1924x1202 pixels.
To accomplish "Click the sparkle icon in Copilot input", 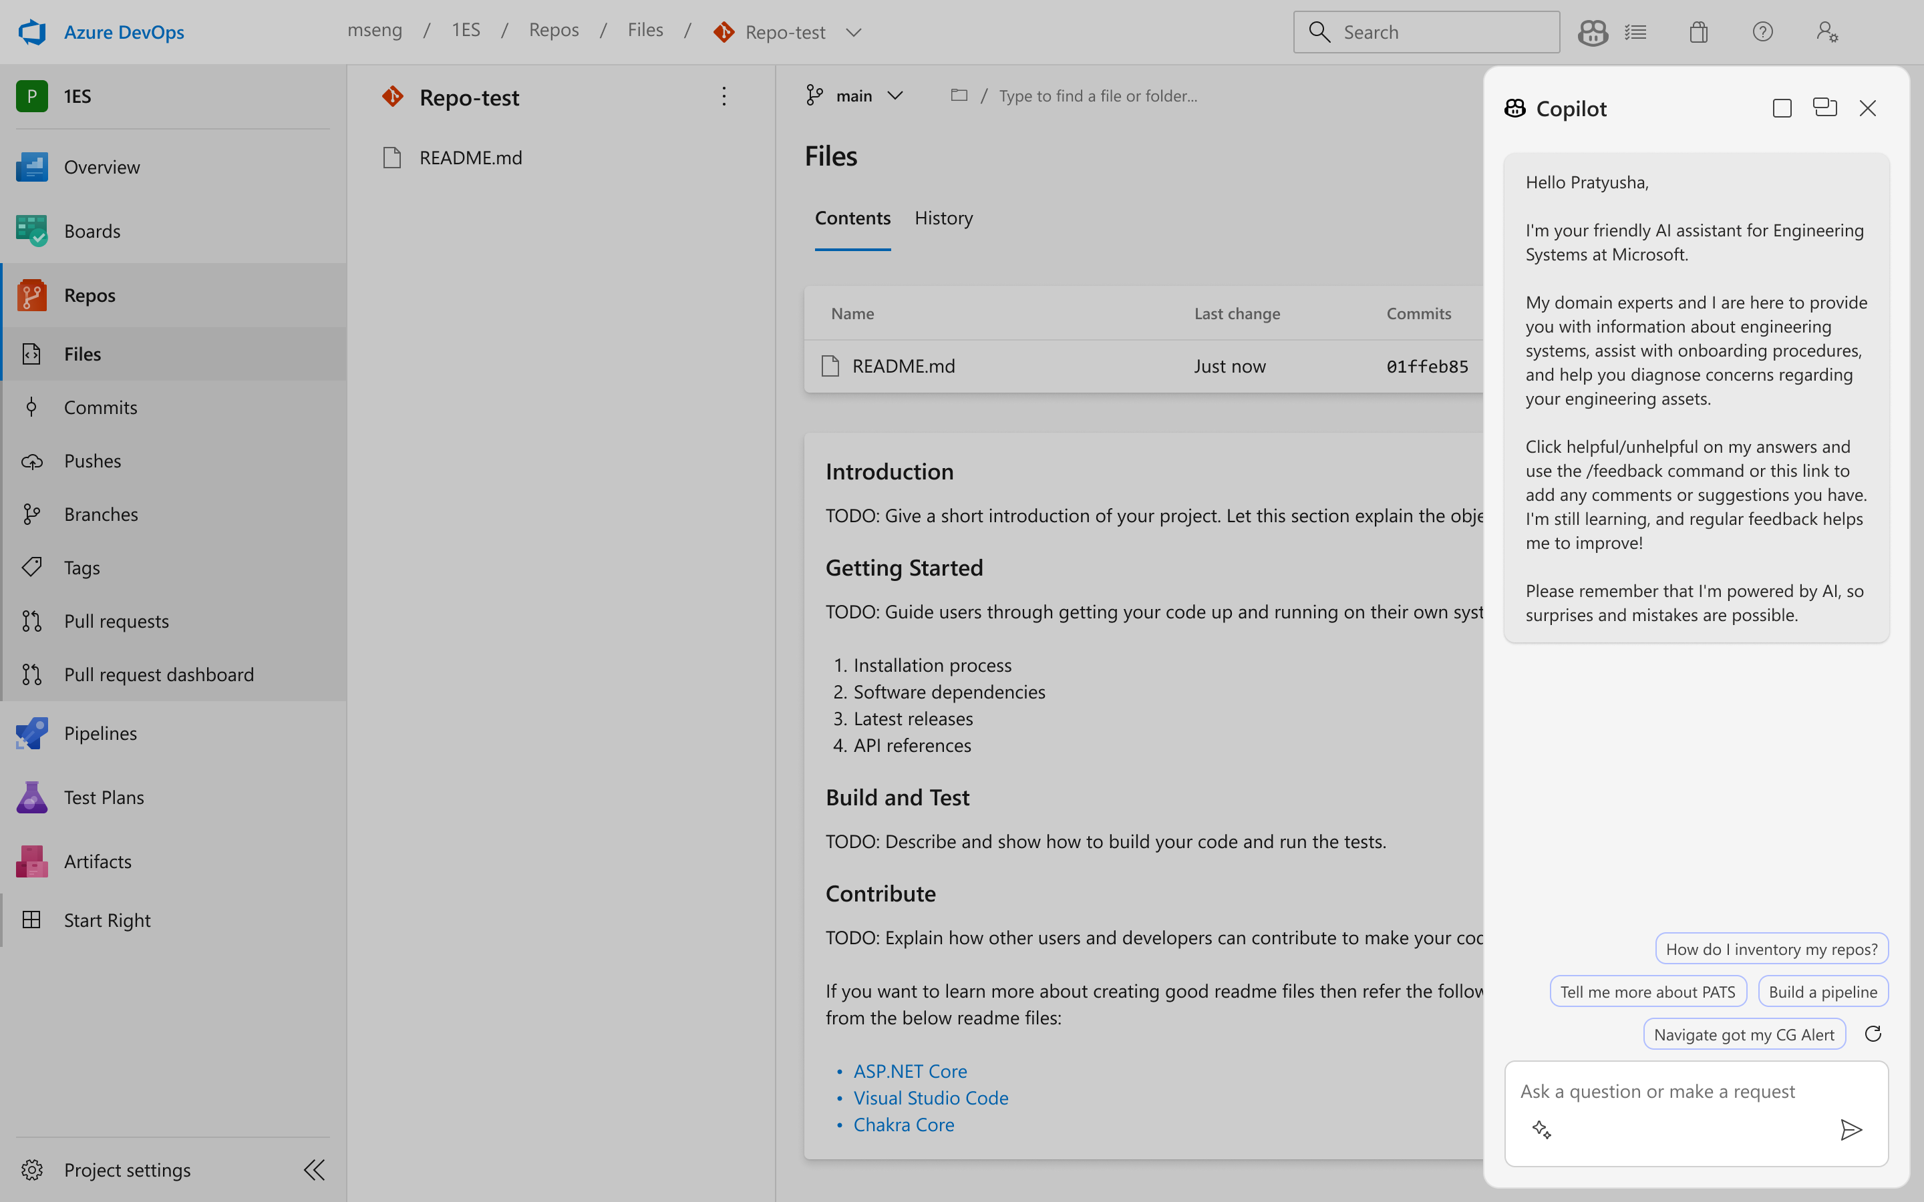I will (x=1541, y=1129).
